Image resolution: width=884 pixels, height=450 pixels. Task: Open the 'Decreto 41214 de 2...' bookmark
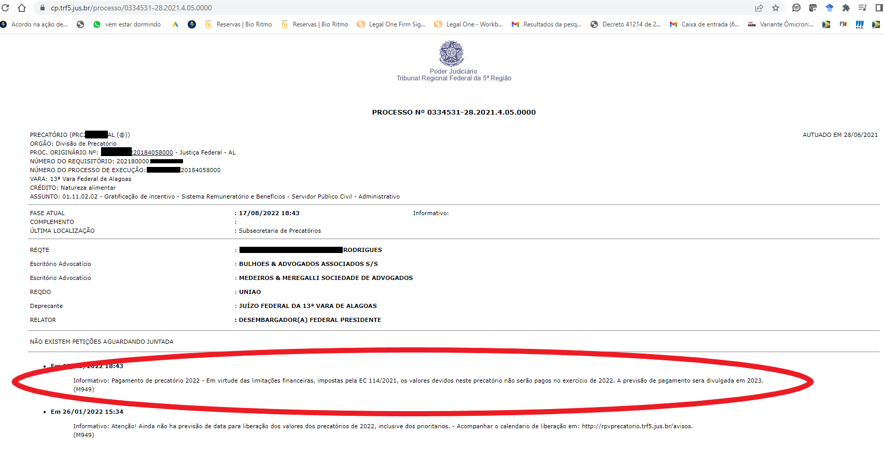(x=626, y=24)
